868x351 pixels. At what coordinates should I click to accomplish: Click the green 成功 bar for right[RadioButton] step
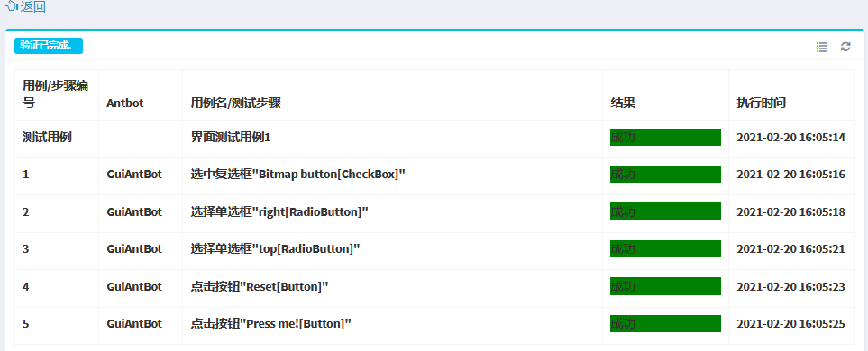click(665, 211)
